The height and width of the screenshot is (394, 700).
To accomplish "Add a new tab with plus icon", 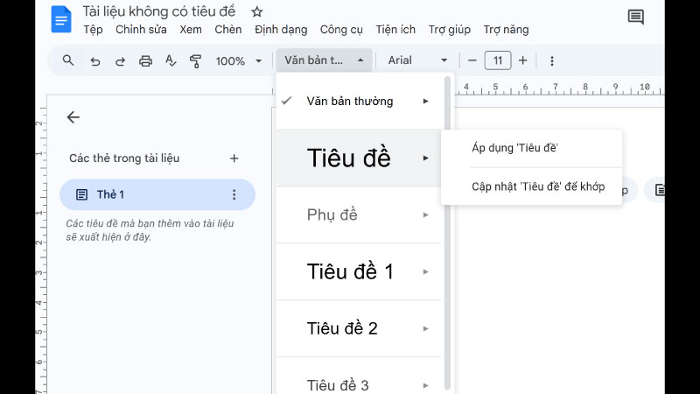I will (x=234, y=158).
